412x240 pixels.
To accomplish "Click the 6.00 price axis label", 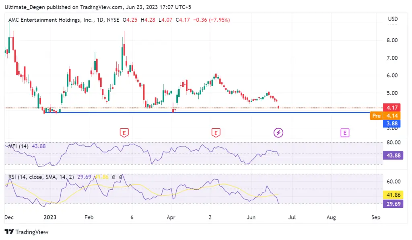I will click(x=392, y=75).
